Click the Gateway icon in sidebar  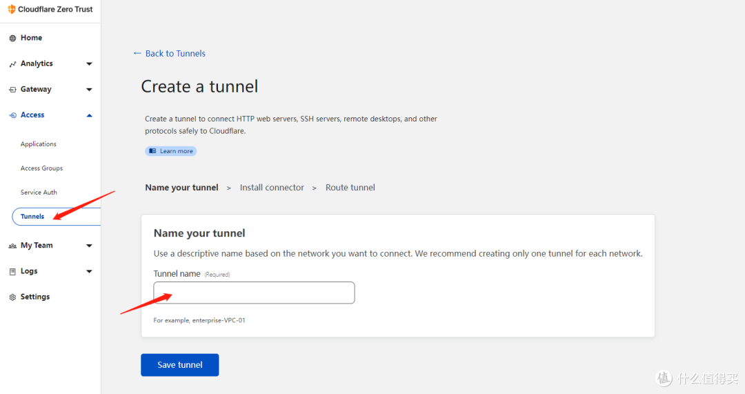coord(12,90)
